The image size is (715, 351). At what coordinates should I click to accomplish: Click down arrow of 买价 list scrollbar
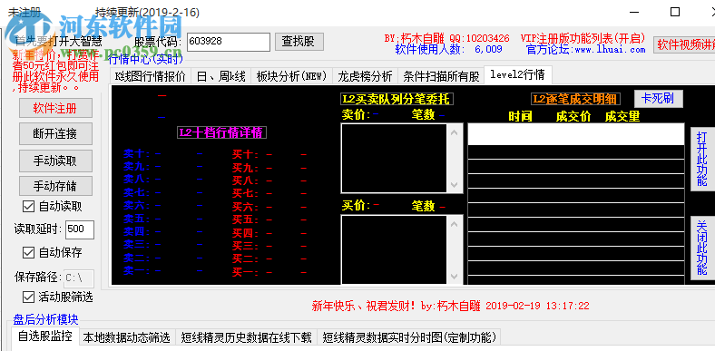[x=454, y=277]
